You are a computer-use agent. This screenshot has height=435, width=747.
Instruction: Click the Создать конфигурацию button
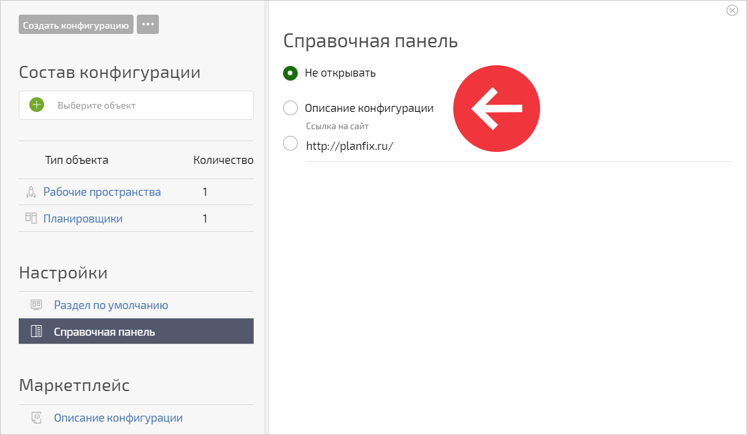point(75,25)
